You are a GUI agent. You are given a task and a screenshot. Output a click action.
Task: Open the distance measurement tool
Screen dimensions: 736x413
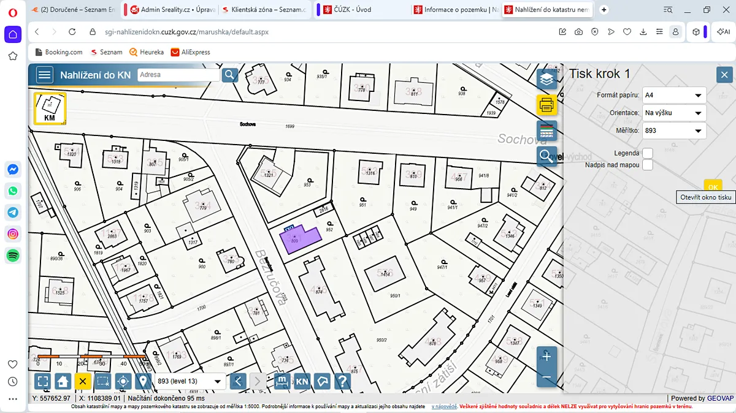pyautogui.click(x=282, y=381)
